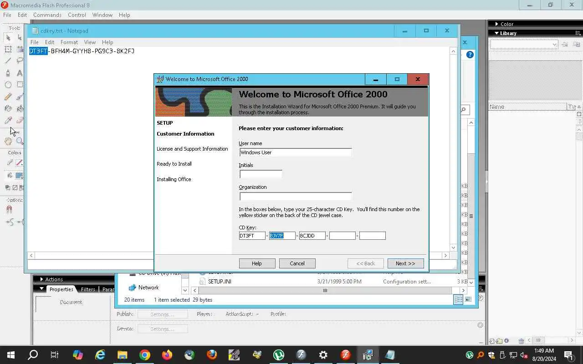The width and height of the screenshot is (583, 364).
Task: Open Library panel options menu icon
Action: point(579,33)
